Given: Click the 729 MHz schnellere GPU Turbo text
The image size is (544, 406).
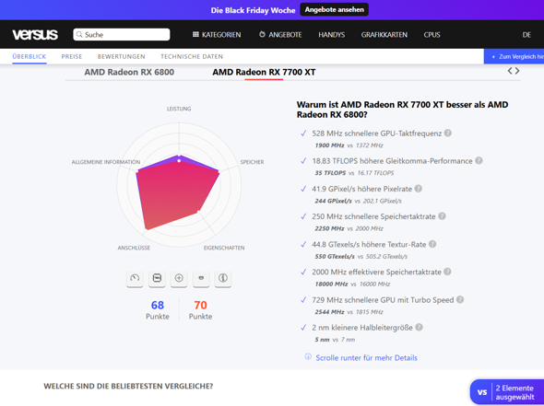Looking at the screenshot, I should 383,300.
